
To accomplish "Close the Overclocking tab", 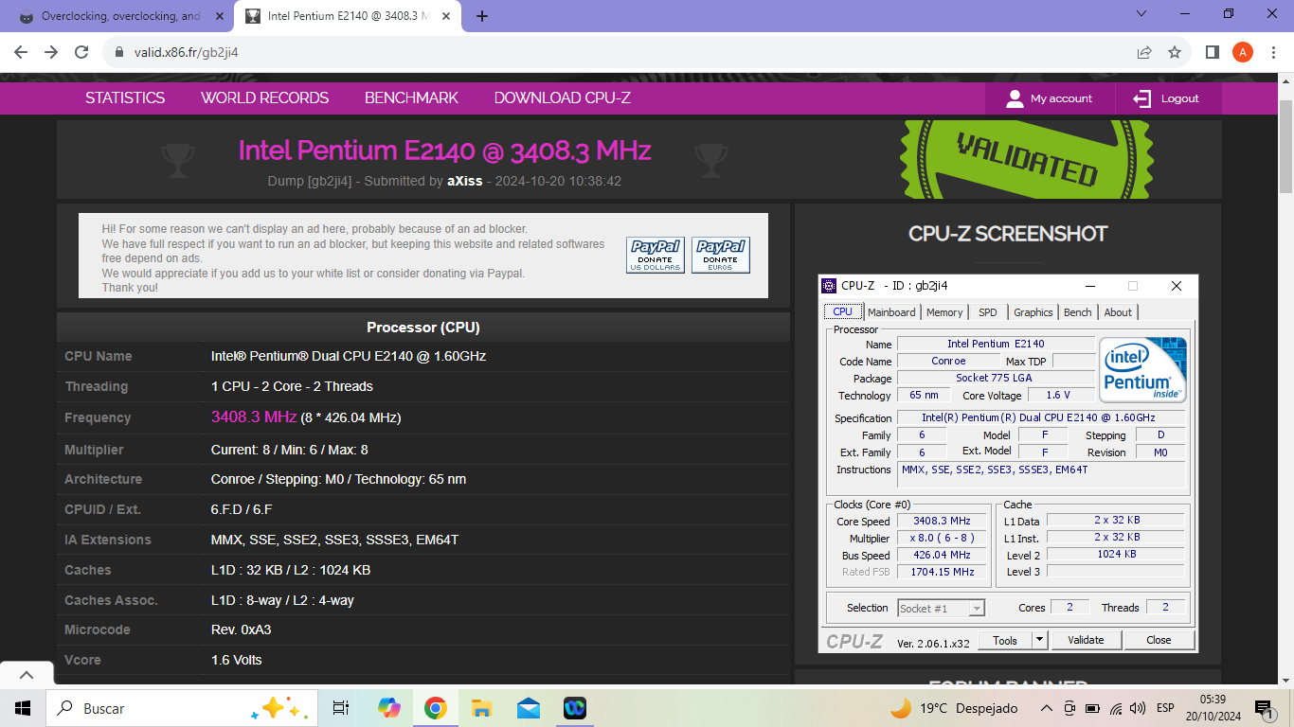I will coord(219,16).
